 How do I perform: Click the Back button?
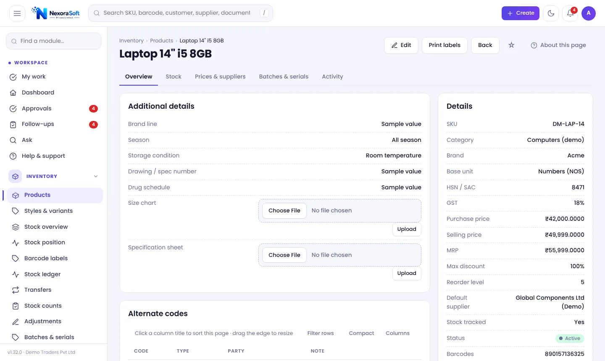pos(485,45)
